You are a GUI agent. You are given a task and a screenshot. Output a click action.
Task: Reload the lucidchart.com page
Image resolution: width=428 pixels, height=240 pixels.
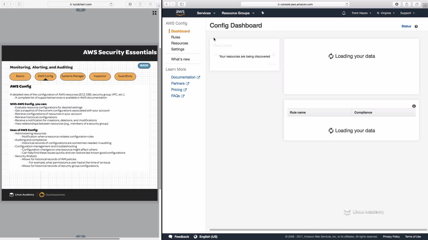(111, 4)
